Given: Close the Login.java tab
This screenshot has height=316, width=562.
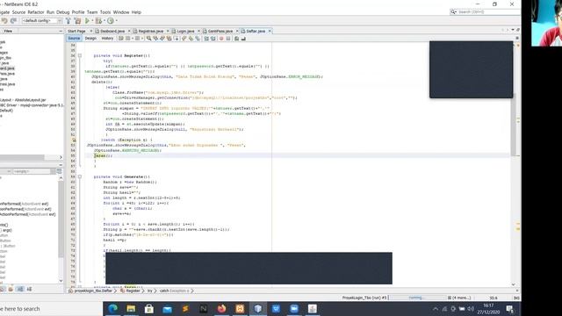Looking at the screenshot, I should point(198,32).
